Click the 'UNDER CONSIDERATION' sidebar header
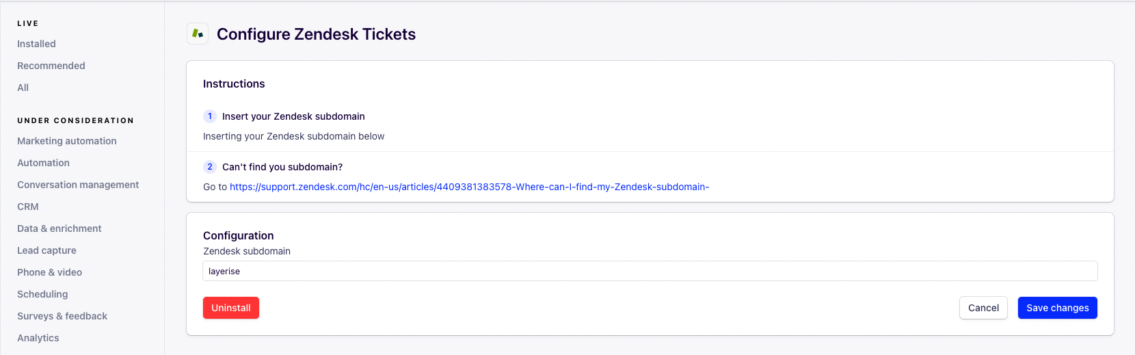The image size is (1135, 355). [x=75, y=120]
